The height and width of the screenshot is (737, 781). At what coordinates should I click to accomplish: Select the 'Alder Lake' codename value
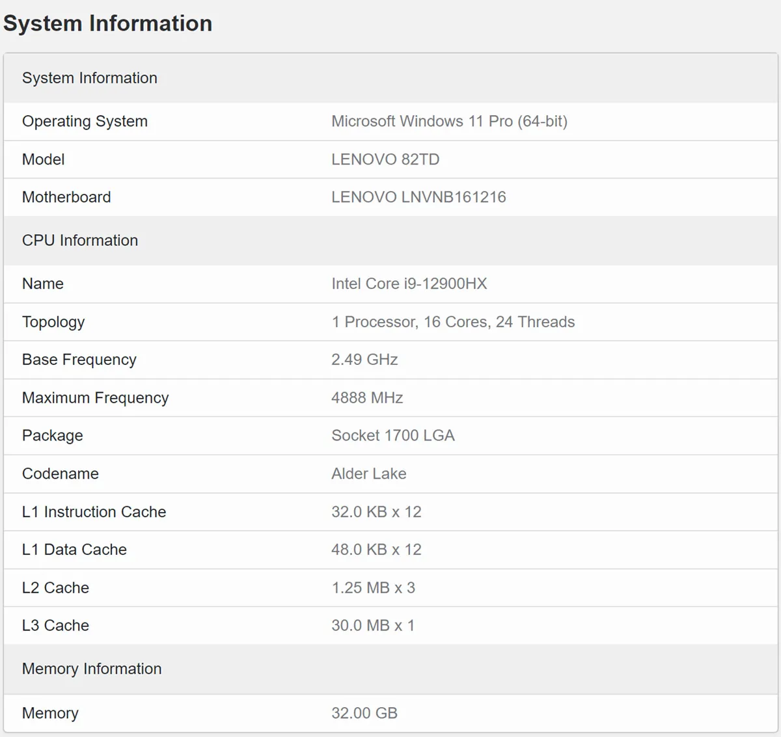coord(369,474)
